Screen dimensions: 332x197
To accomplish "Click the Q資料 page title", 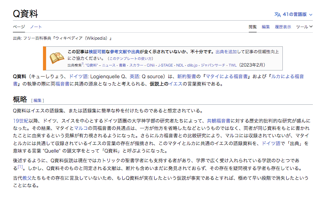I will pyautogui.click(x=25, y=14).
